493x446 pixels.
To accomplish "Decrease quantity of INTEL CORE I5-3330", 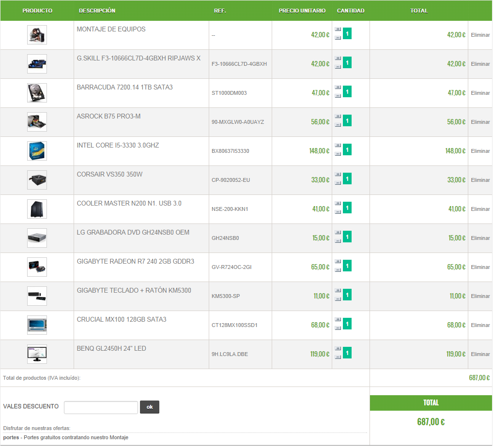I will pyautogui.click(x=338, y=154).
